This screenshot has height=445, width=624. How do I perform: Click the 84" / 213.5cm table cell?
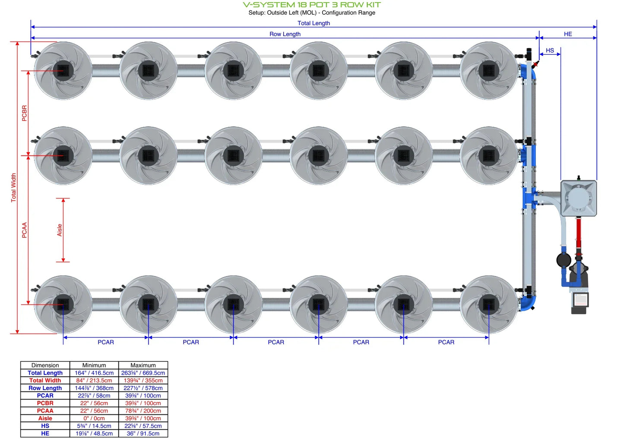pyautogui.click(x=94, y=381)
